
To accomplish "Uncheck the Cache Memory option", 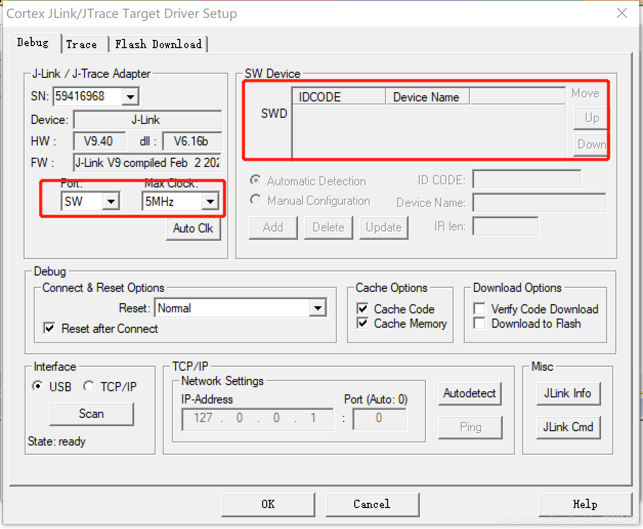I will tap(362, 323).
